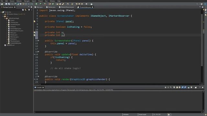The width and height of the screenshot is (207, 116).
Task: Select IGameObject.java in Package Explorer
Action: point(16,29)
